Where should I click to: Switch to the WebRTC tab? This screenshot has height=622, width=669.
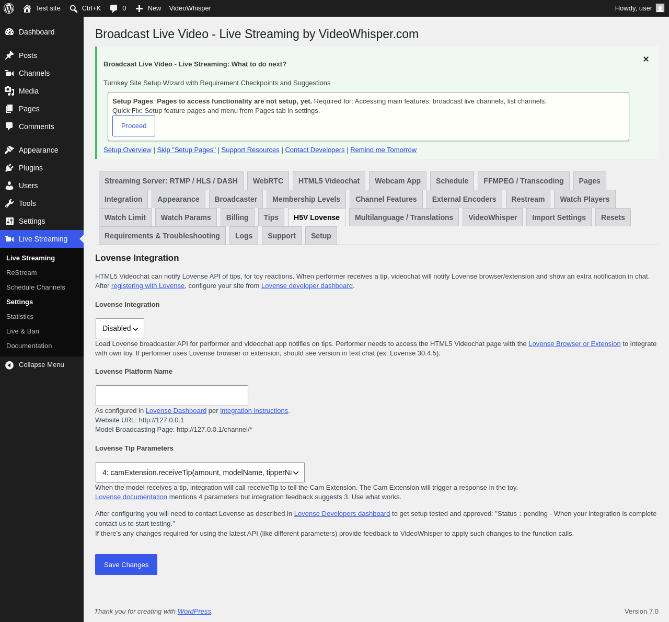tap(268, 181)
